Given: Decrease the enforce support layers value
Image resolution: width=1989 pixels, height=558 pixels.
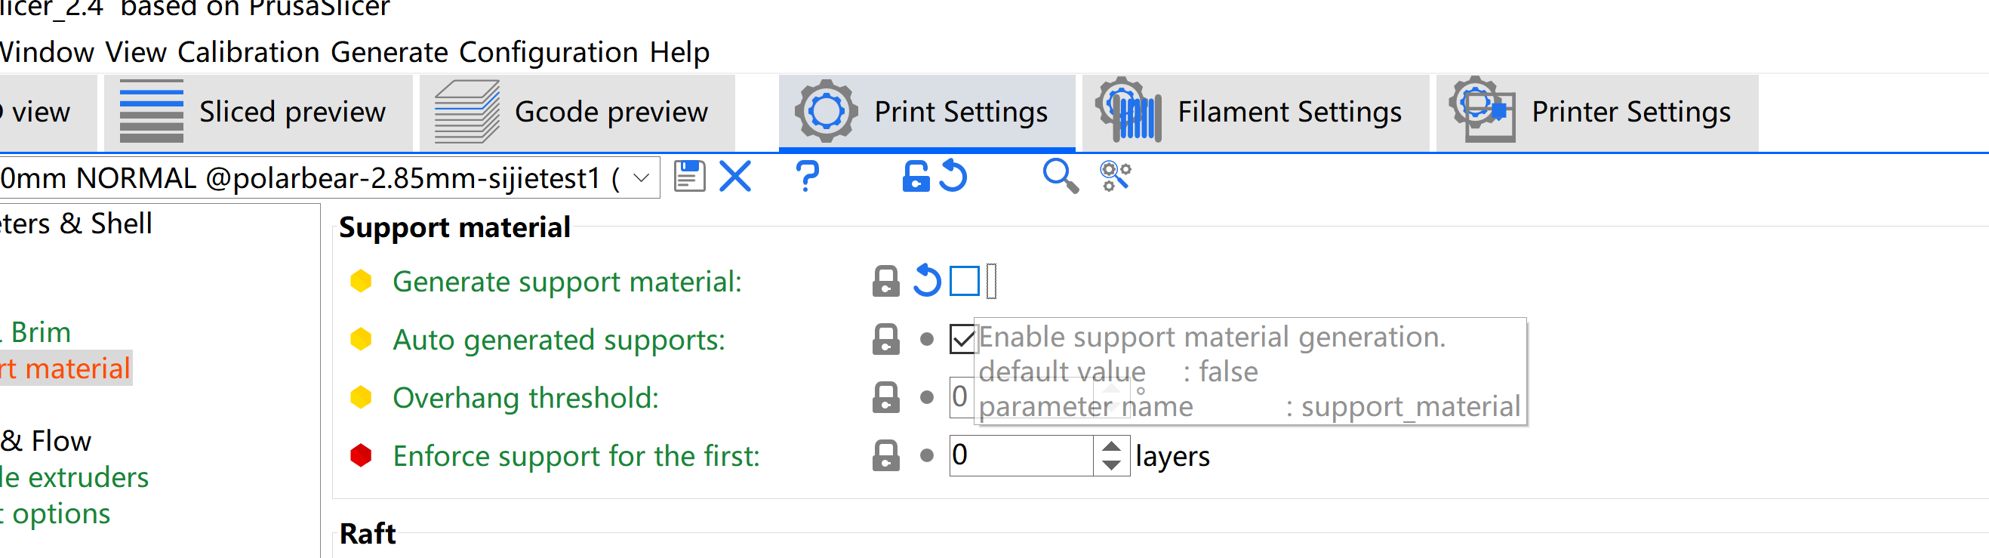Looking at the screenshot, I should (x=1111, y=465).
